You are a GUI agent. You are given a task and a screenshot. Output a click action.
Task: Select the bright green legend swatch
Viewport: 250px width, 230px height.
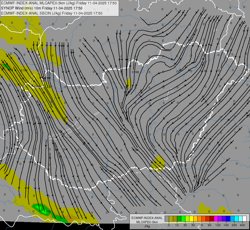pos(183,219)
